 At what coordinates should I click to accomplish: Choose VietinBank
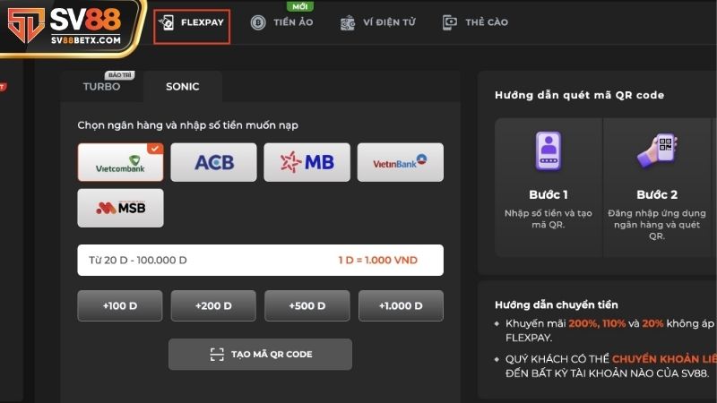400,162
